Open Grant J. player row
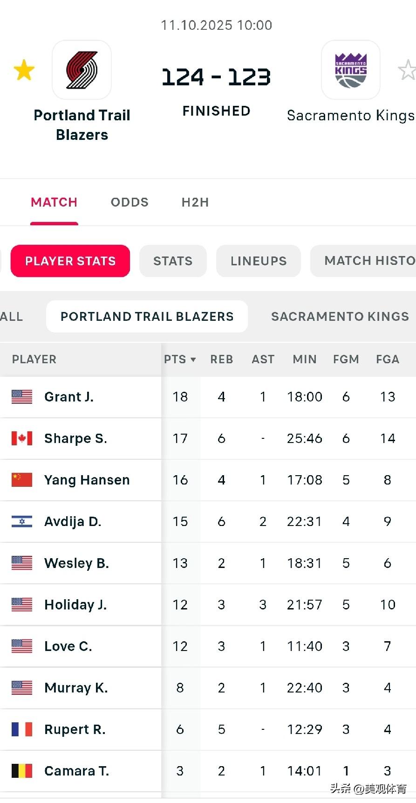This screenshot has width=416, height=803. point(69,397)
